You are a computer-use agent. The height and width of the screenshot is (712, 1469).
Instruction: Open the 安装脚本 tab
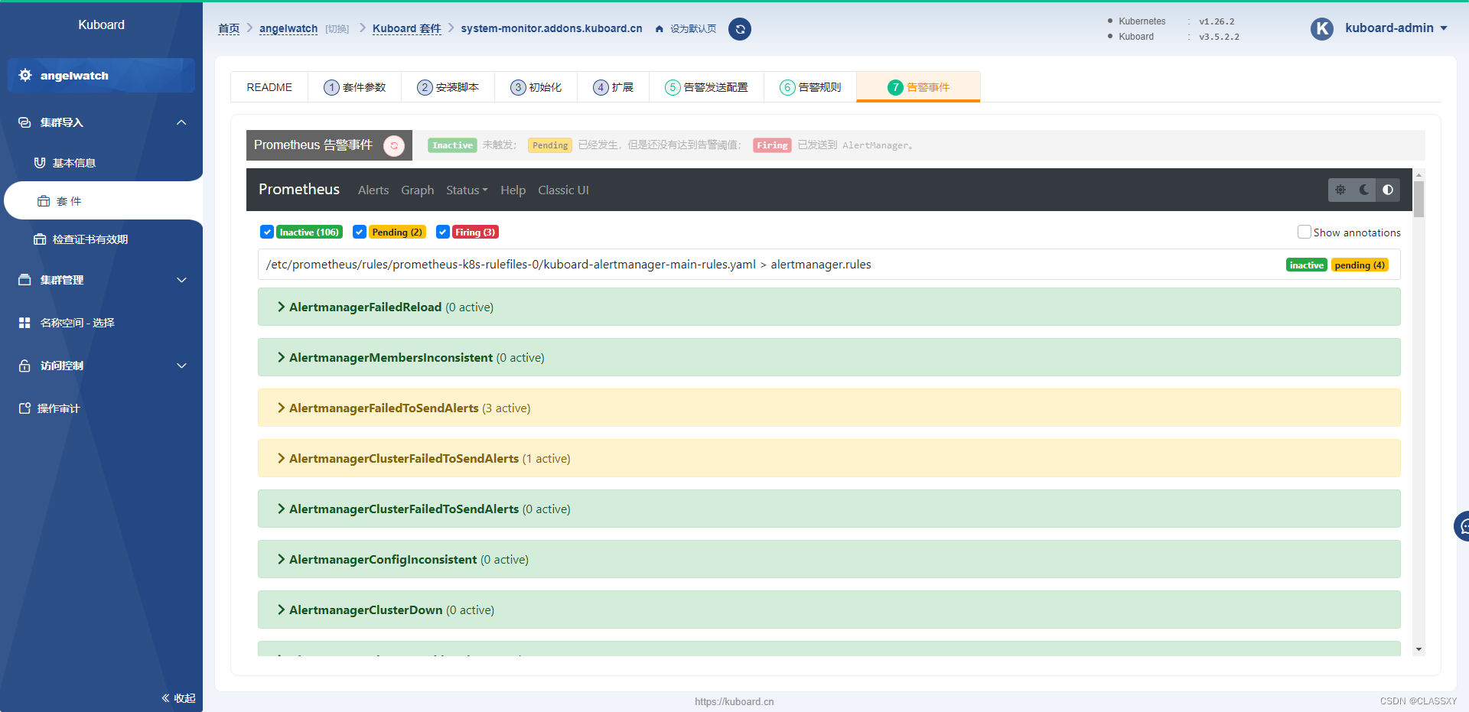448,87
